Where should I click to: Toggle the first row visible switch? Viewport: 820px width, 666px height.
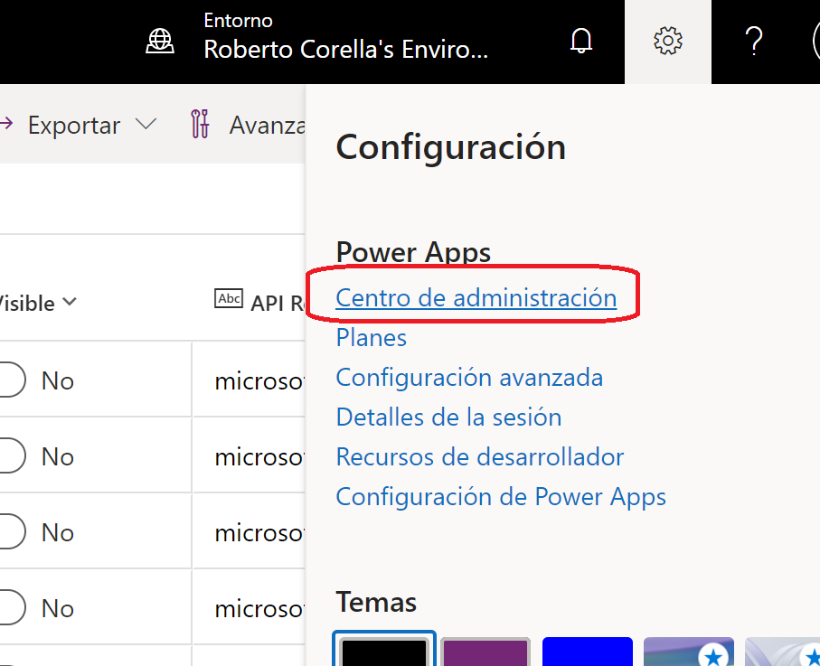(x=12, y=380)
